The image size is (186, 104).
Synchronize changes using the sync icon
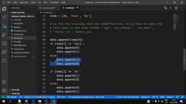[x=21, y=97]
